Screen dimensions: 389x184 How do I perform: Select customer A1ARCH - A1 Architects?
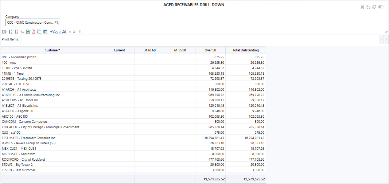pos(19,90)
